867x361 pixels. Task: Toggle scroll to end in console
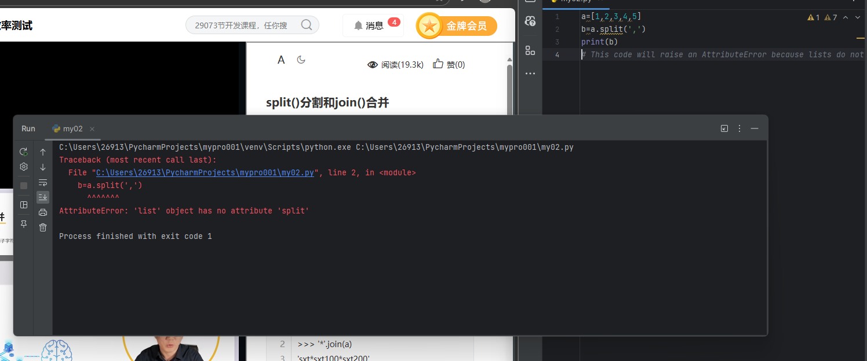pyautogui.click(x=42, y=197)
